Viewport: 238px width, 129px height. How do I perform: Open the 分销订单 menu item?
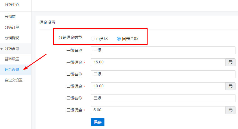pos(12,27)
